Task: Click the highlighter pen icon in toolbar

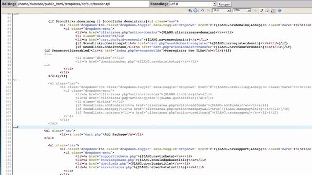Action: [261, 11]
